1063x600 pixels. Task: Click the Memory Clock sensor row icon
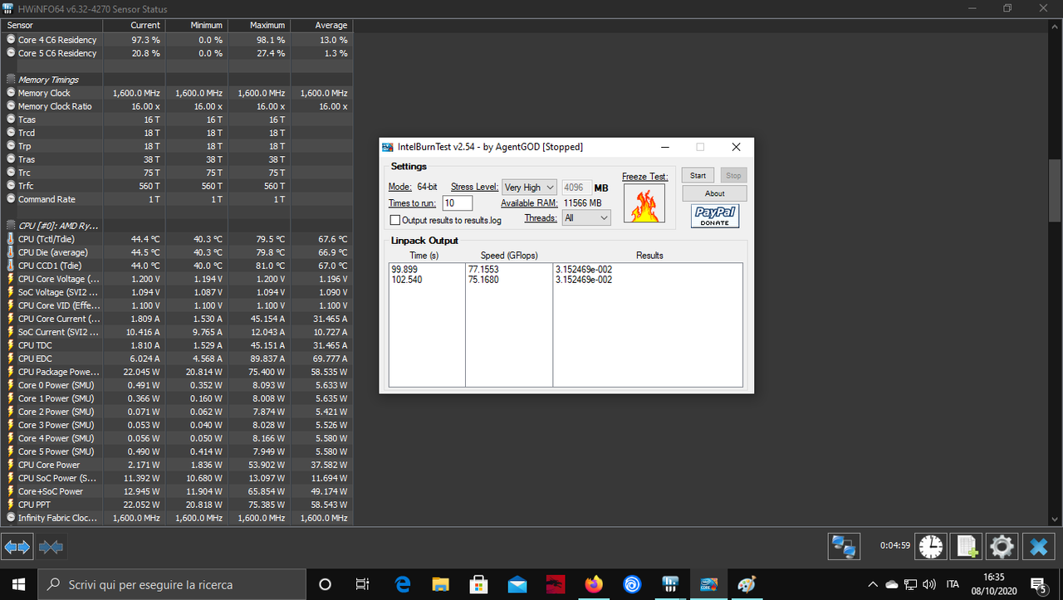coord(11,93)
